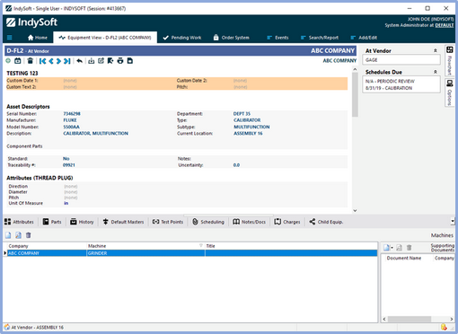The height and width of the screenshot is (334, 458).
Task: Open the Options side panel icon
Action: (449, 83)
